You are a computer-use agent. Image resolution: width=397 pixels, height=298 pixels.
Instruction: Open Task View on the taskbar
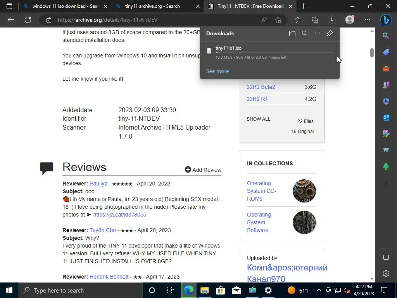pyautogui.click(x=170, y=290)
